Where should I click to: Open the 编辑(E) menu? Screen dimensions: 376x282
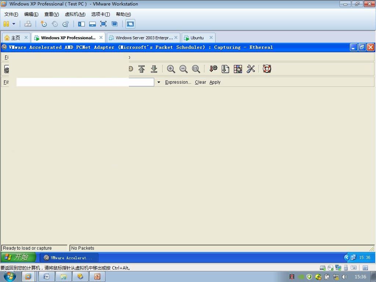tap(31, 14)
